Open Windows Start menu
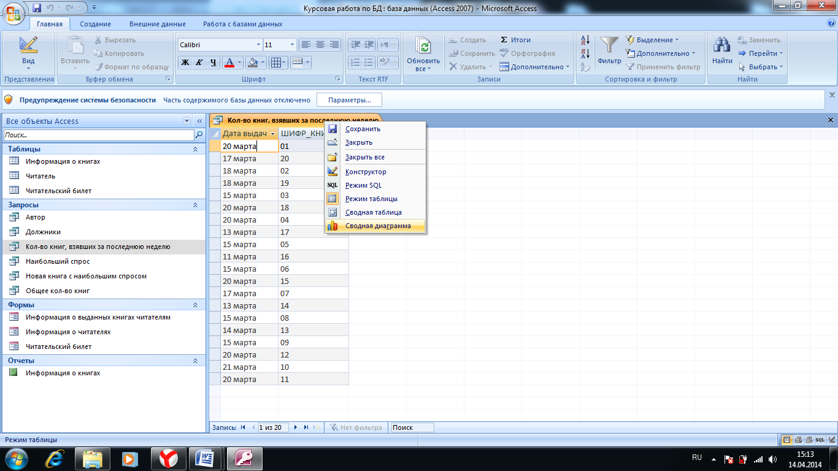Screen dimensions: 838x471 click(x=16, y=458)
